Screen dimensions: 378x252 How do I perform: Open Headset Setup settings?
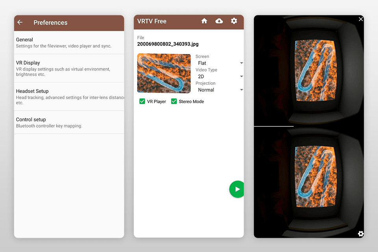coord(69,96)
